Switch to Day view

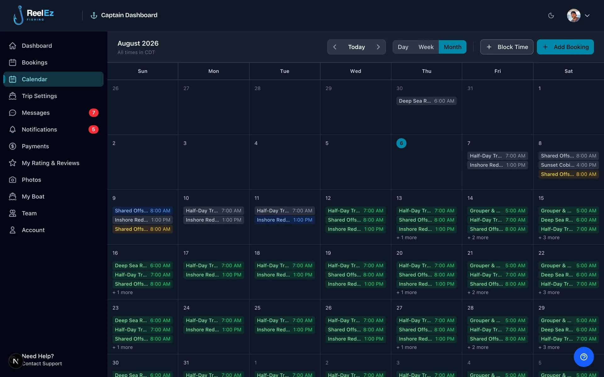[x=403, y=47]
